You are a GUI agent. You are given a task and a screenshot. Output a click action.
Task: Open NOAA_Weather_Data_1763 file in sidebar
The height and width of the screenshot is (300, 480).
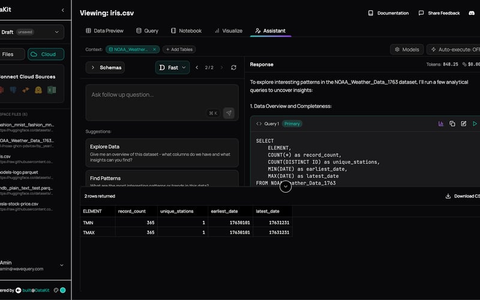(x=27, y=143)
